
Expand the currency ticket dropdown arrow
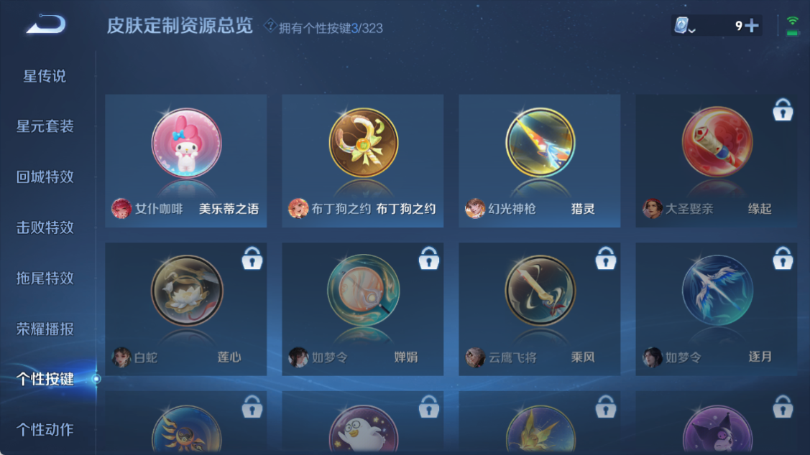(x=691, y=31)
